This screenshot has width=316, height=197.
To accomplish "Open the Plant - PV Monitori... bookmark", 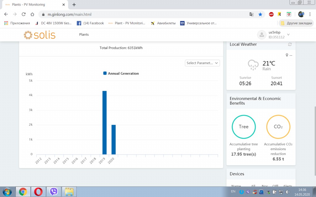I will [127, 23].
